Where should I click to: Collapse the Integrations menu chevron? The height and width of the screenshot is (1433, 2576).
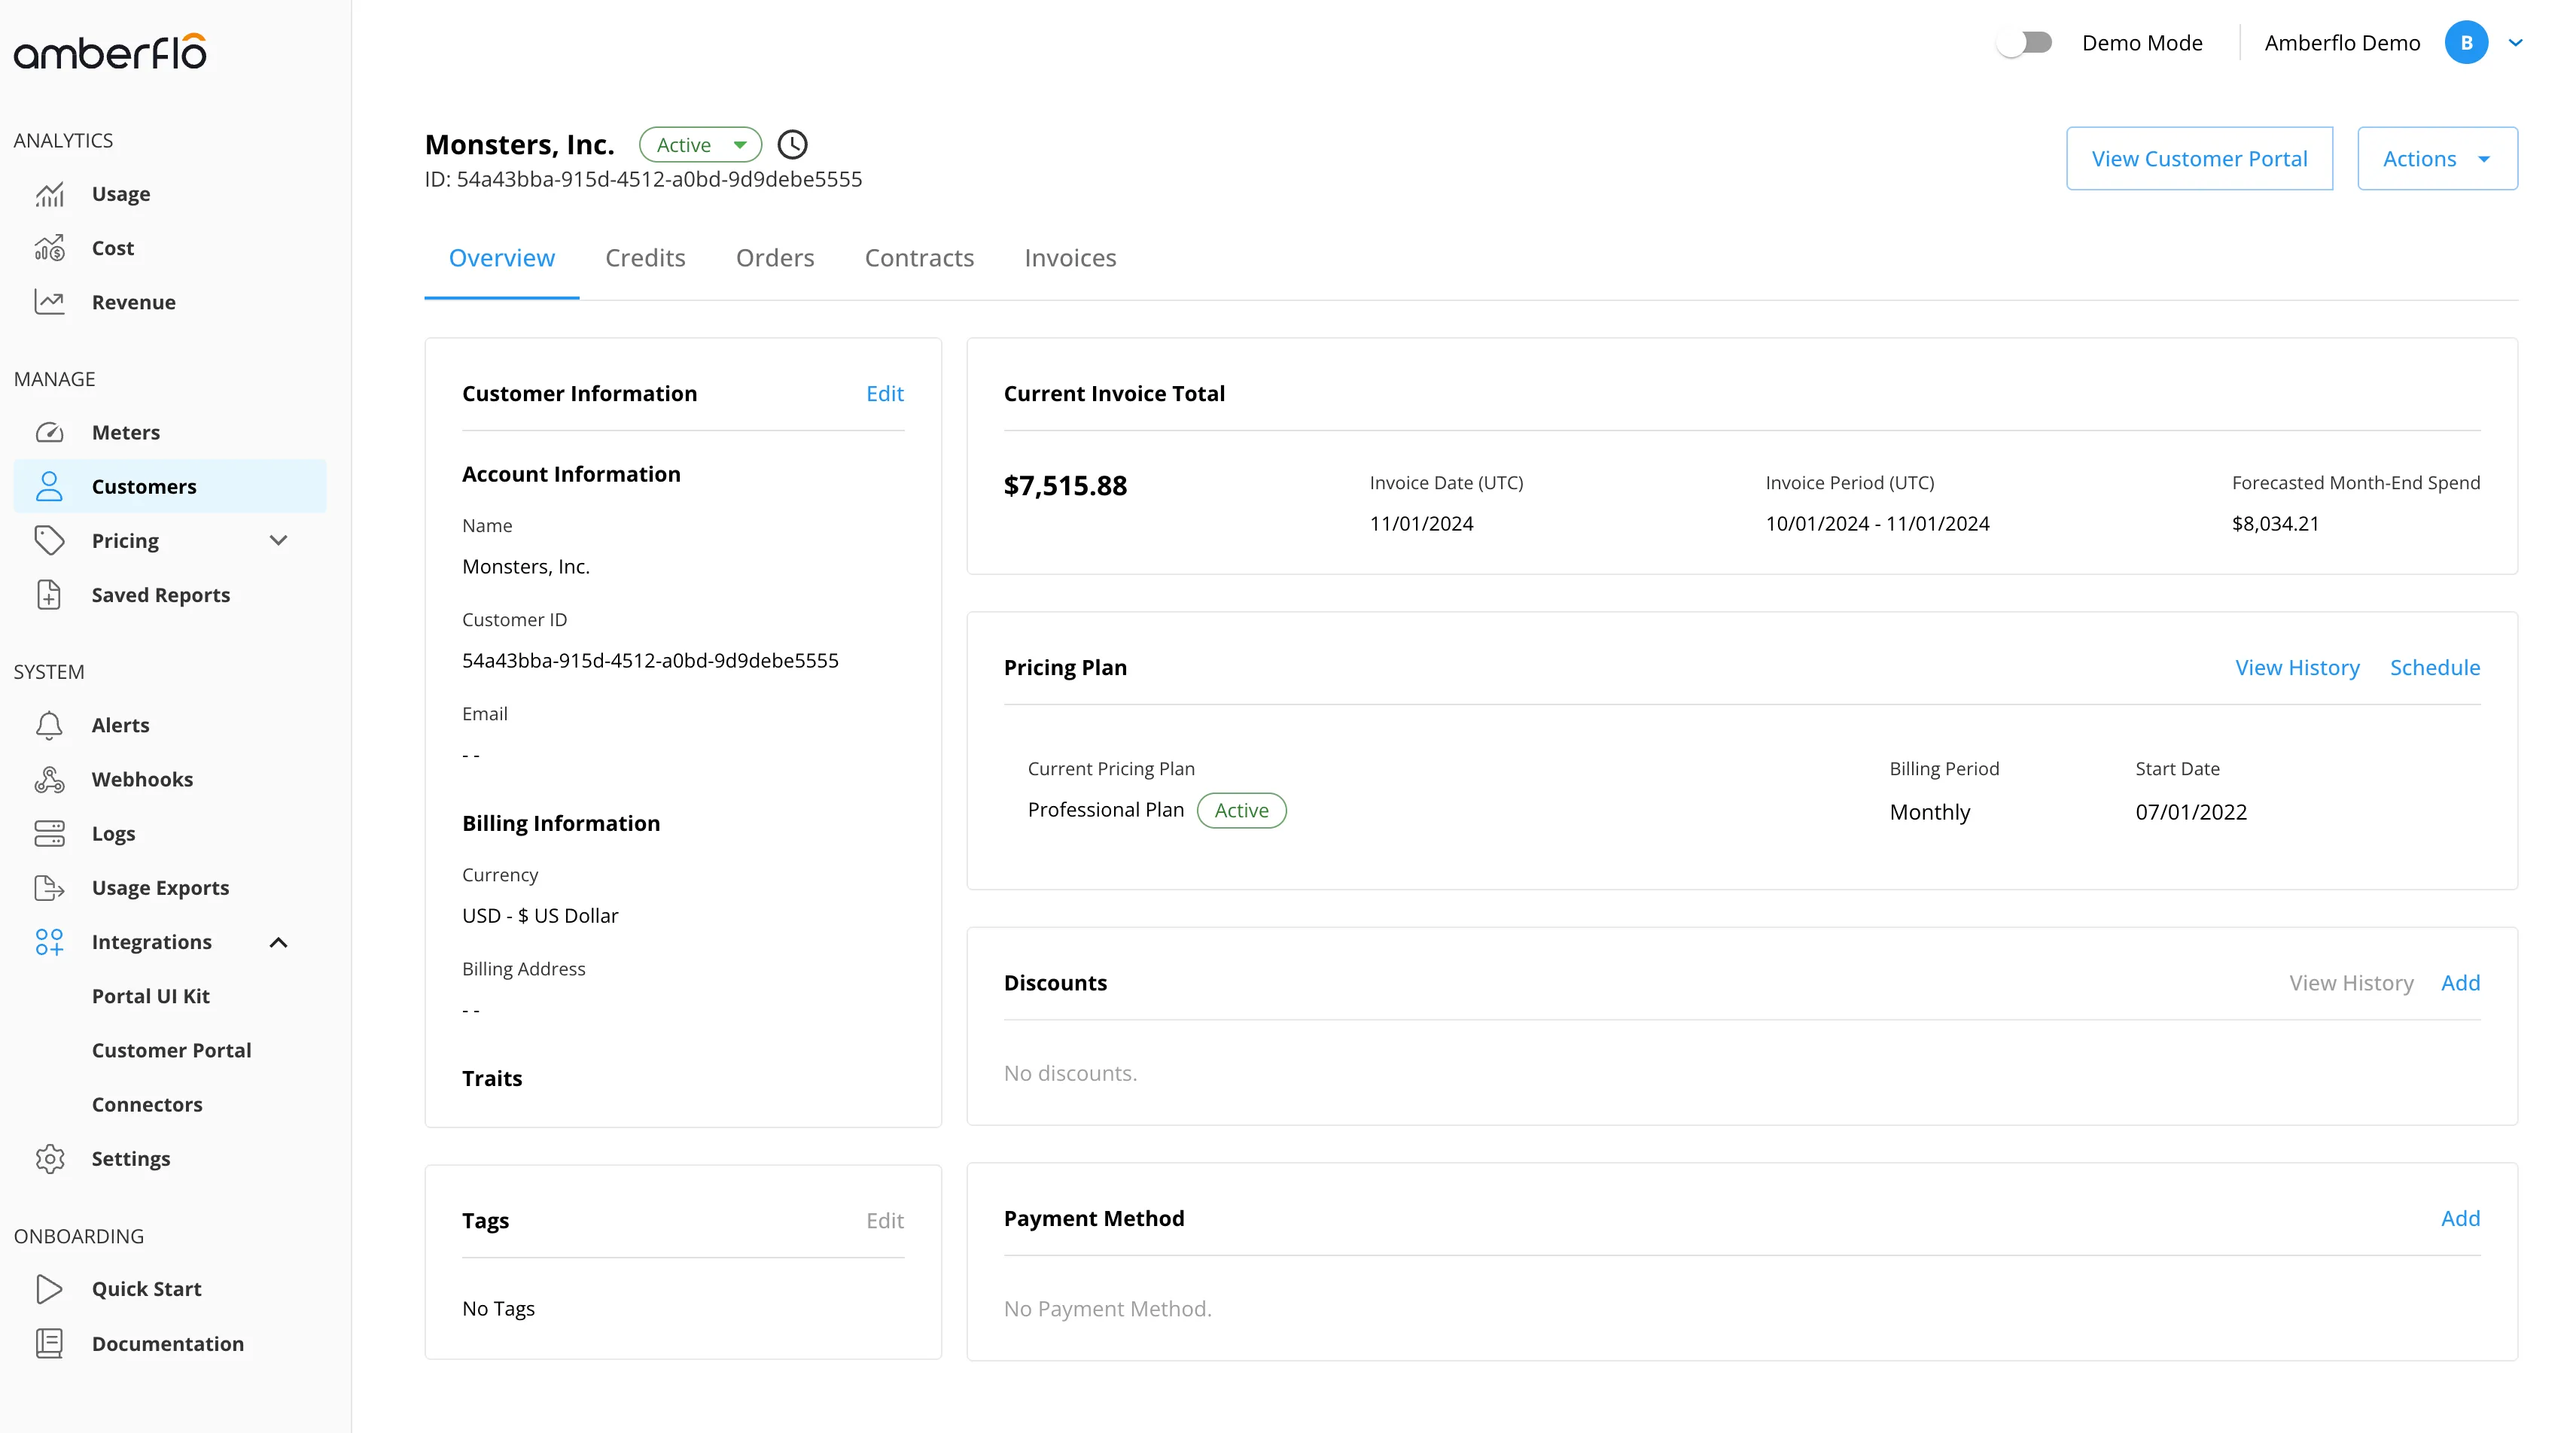(x=279, y=942)
